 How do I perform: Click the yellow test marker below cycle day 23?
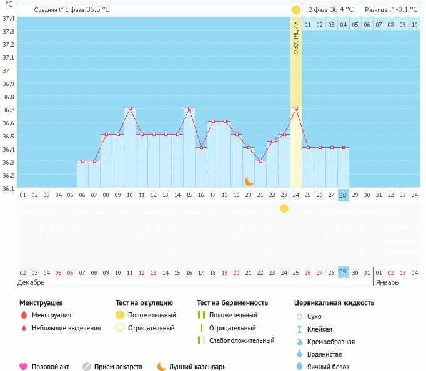(x=284, y=208)
